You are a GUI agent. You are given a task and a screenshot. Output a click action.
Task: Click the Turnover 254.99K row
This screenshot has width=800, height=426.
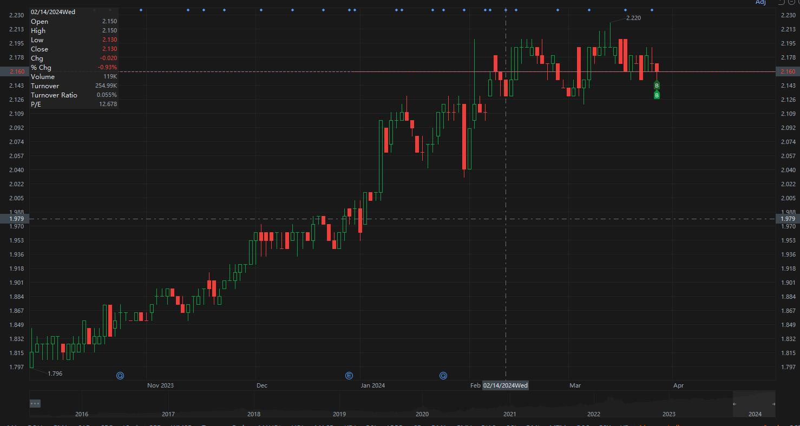coord(74,86)
